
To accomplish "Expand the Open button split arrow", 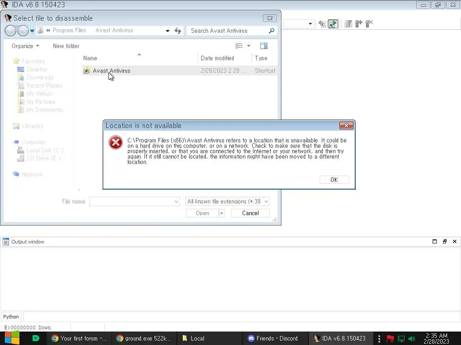I will coord(221,213).
